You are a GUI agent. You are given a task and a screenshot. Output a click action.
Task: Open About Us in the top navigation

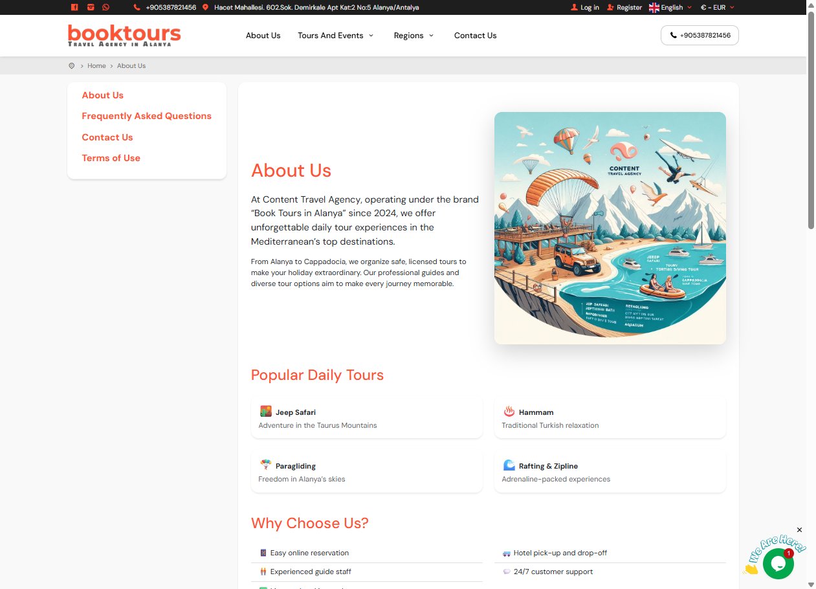pyautogui.click(x=263, y=36)
